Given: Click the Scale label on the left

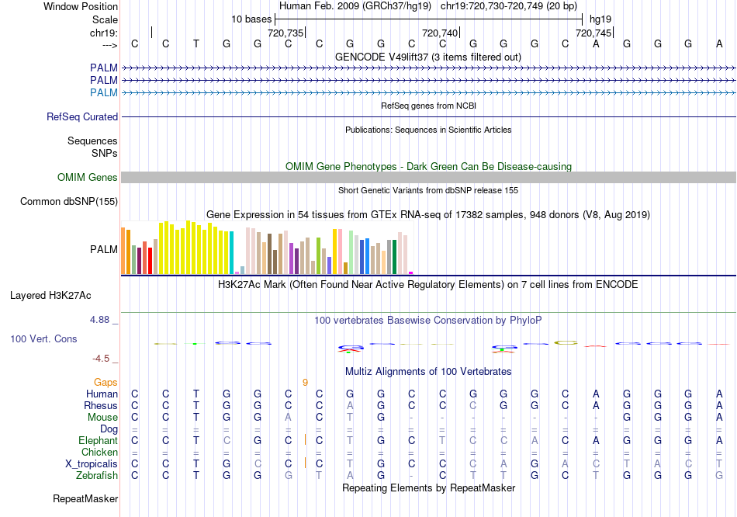Looking at the screenshot, I should (105, 19).
